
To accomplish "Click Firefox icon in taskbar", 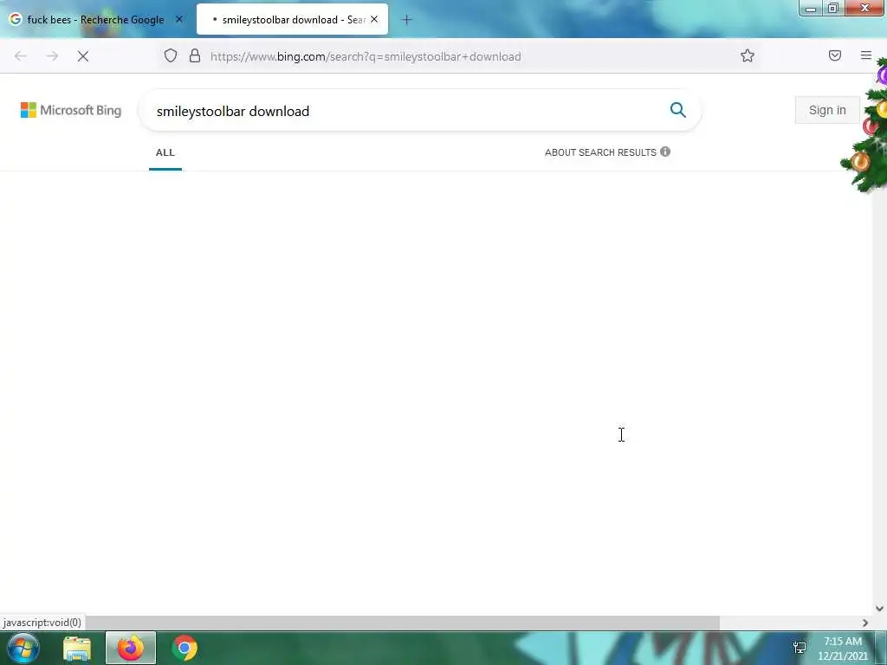I will [131, 648].
